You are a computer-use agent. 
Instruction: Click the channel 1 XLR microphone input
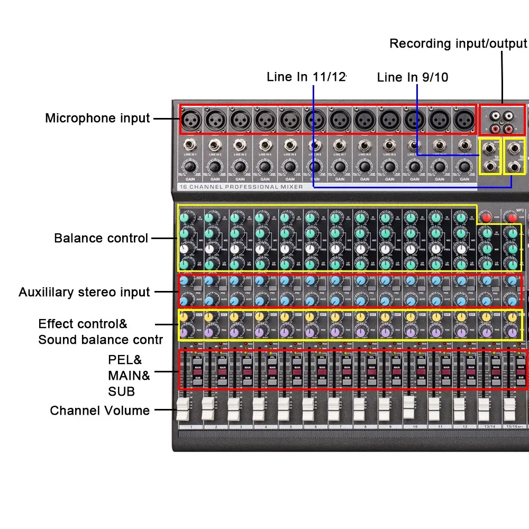[x=191, y=120]
